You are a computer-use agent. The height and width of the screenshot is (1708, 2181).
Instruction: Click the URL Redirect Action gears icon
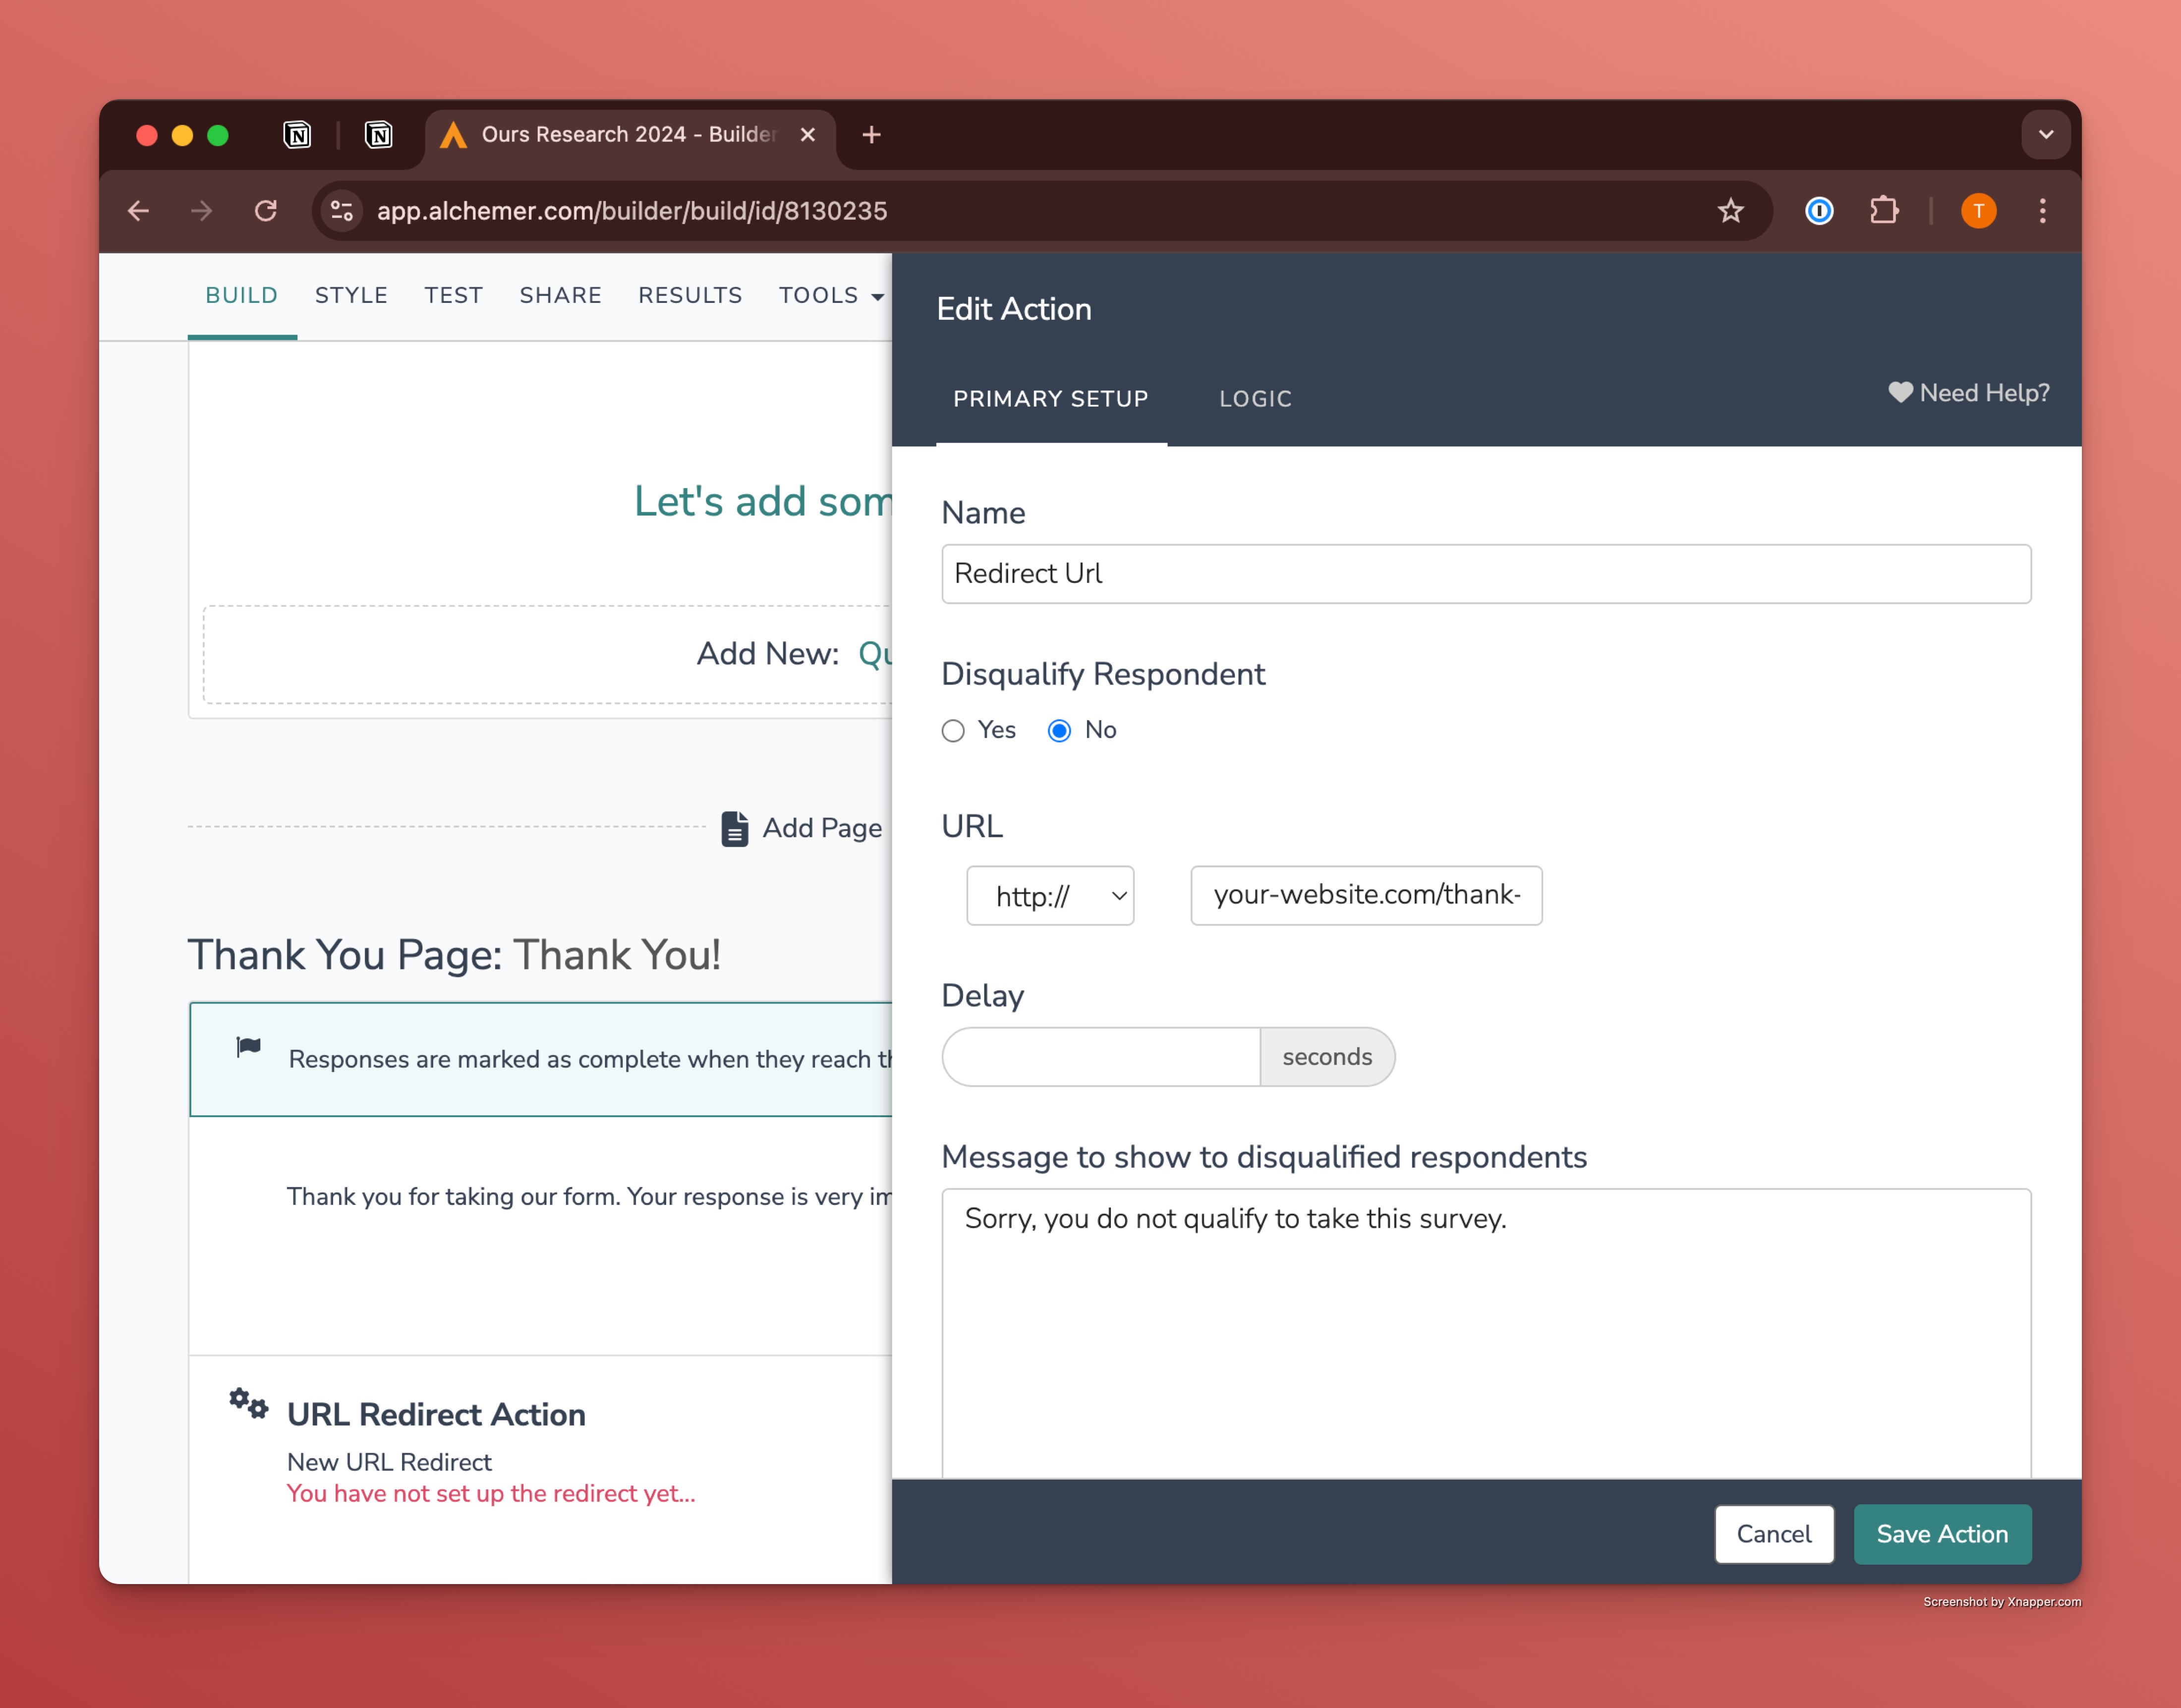pyautogui.click(x=248, y=1403)
